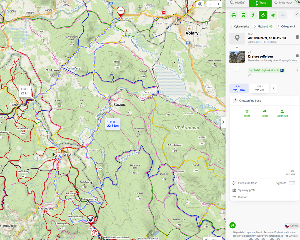The image size is (300, 240).
Task: Open the Výškový profil elevation profile
Action: coord(247,190)
